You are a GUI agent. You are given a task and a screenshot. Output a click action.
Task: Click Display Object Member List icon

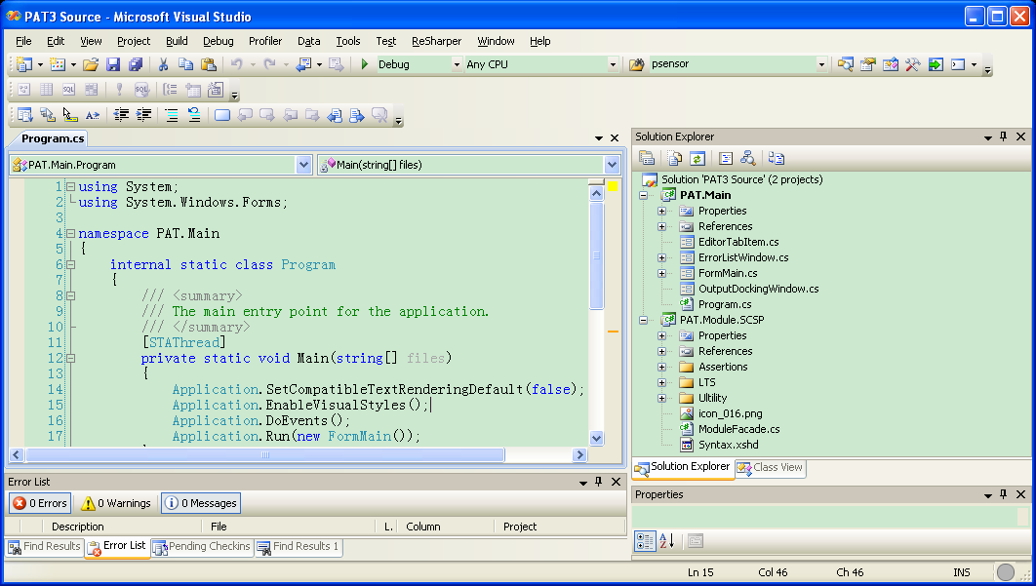[x=24, y=115]
